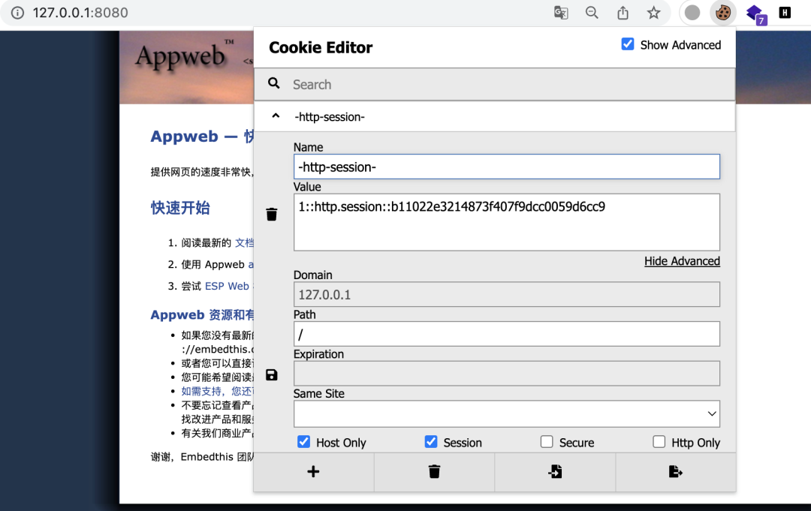Image resolution: width=811 pixels, height=511 pixels.
Task: Toggle the Show Advanced checkbox
Action: (628, 45)
